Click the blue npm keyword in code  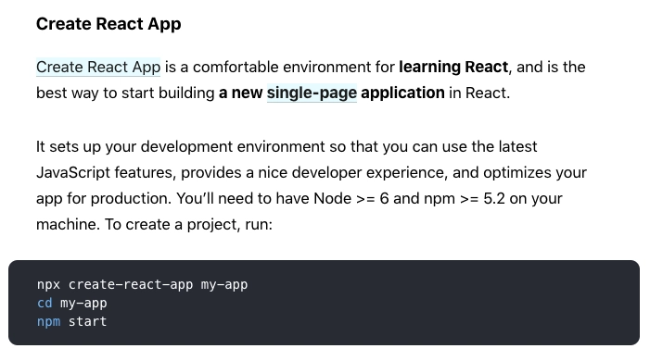[x=48, y=322]
